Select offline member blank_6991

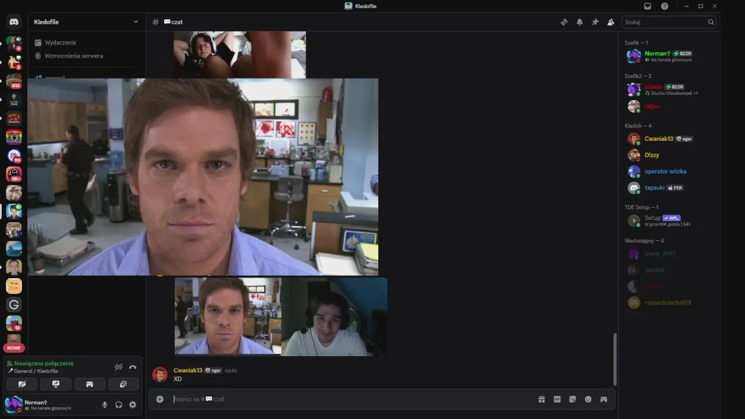pos(669,254)
